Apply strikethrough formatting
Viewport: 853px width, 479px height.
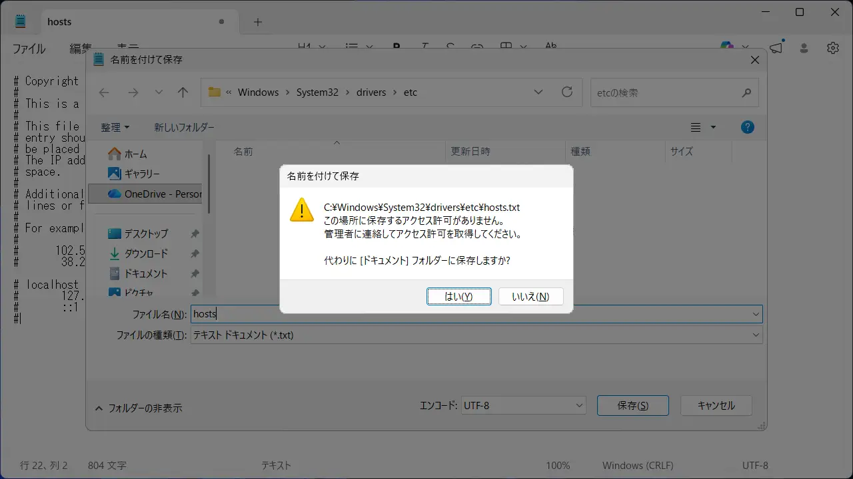[450, 47]
